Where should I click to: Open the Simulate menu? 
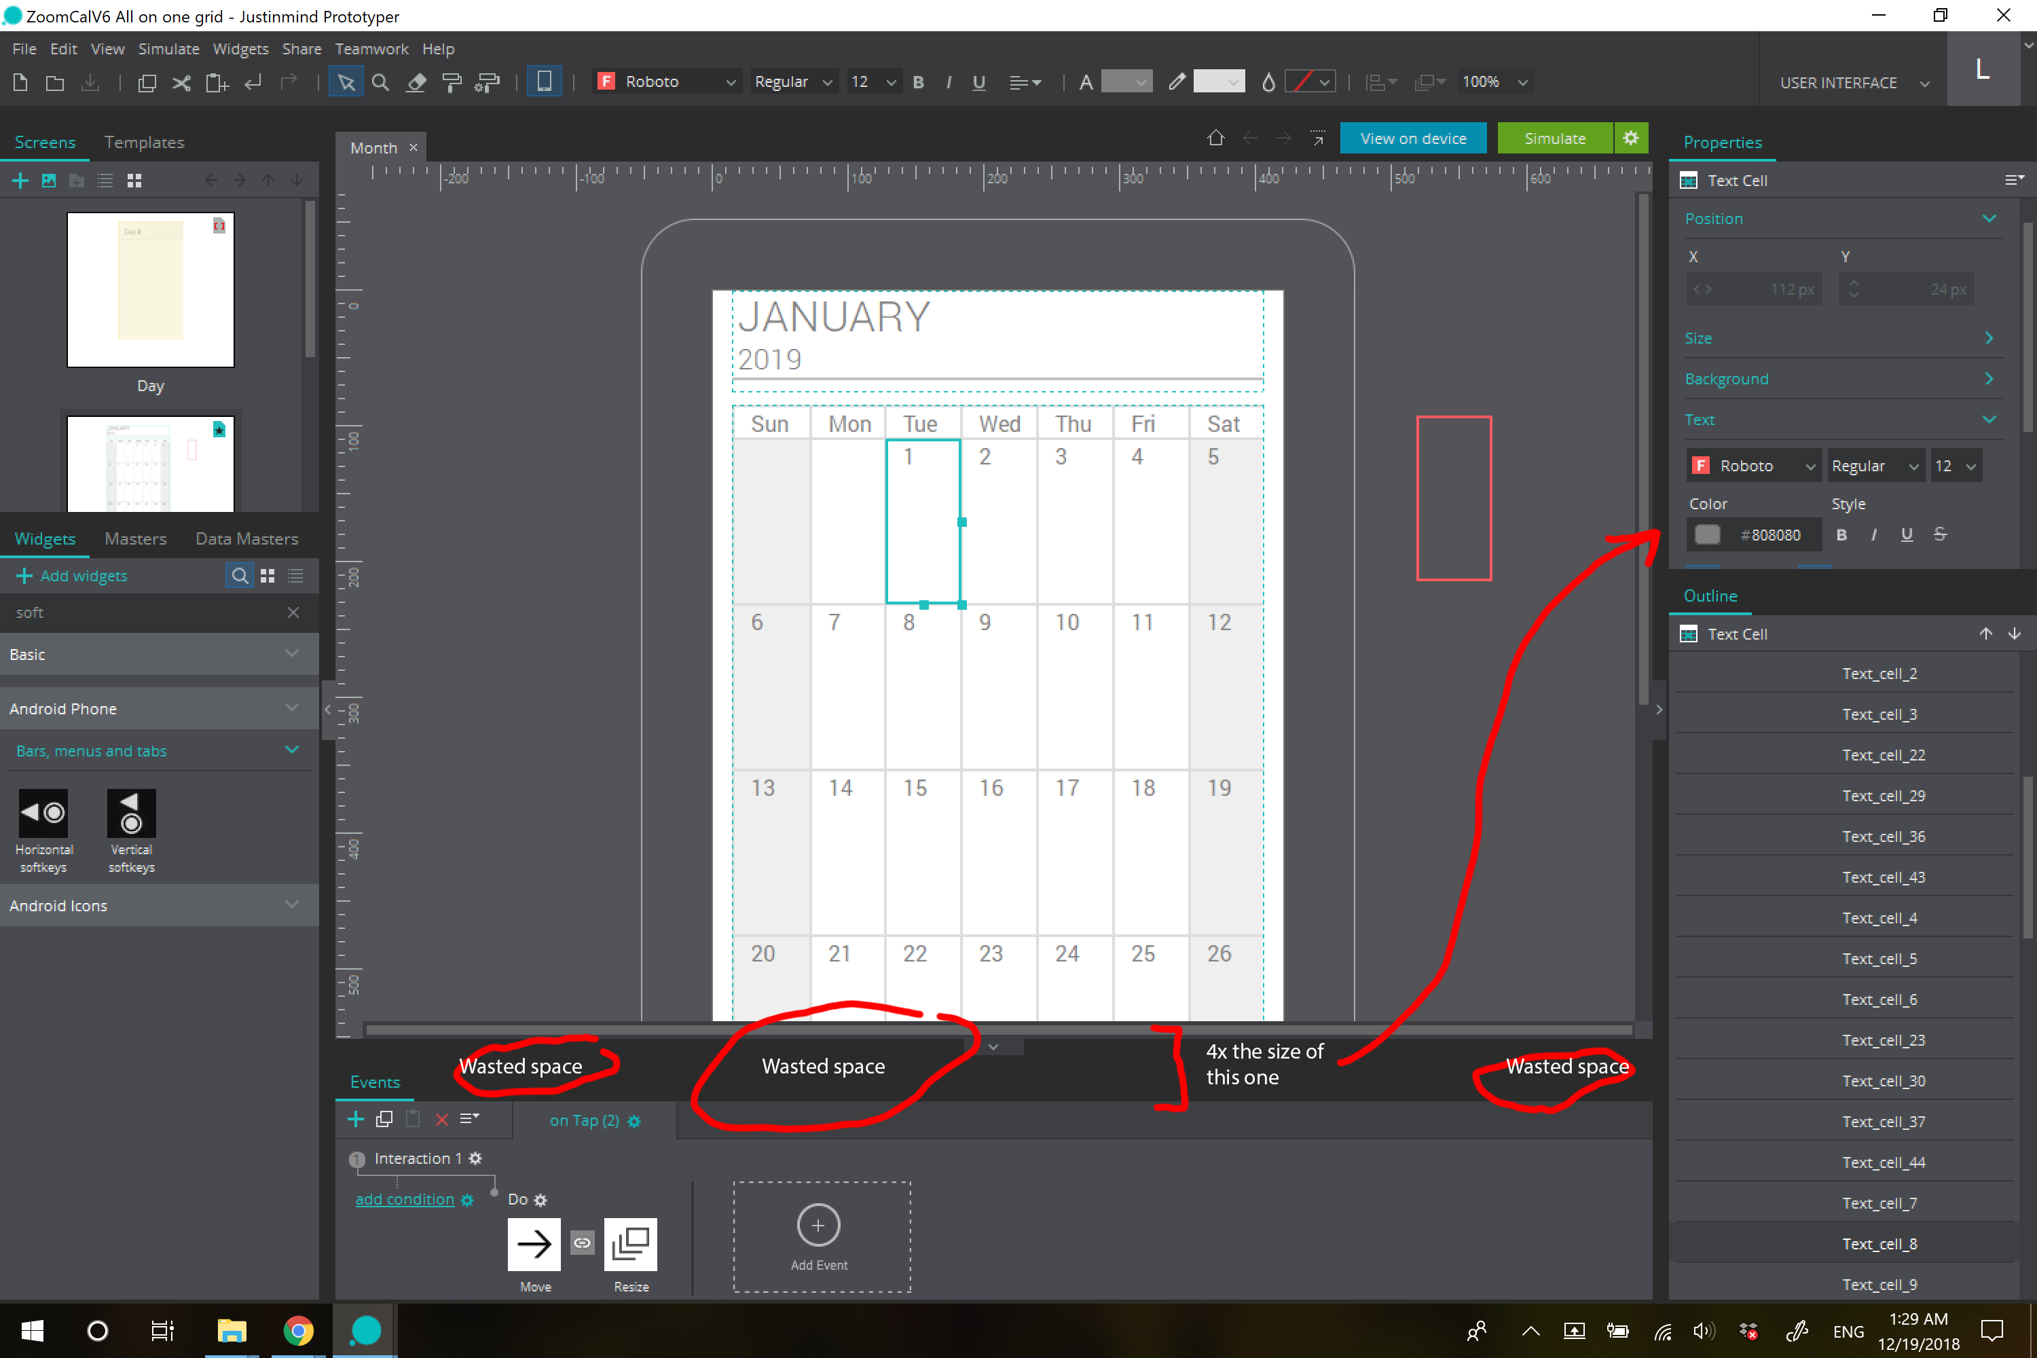168,50
